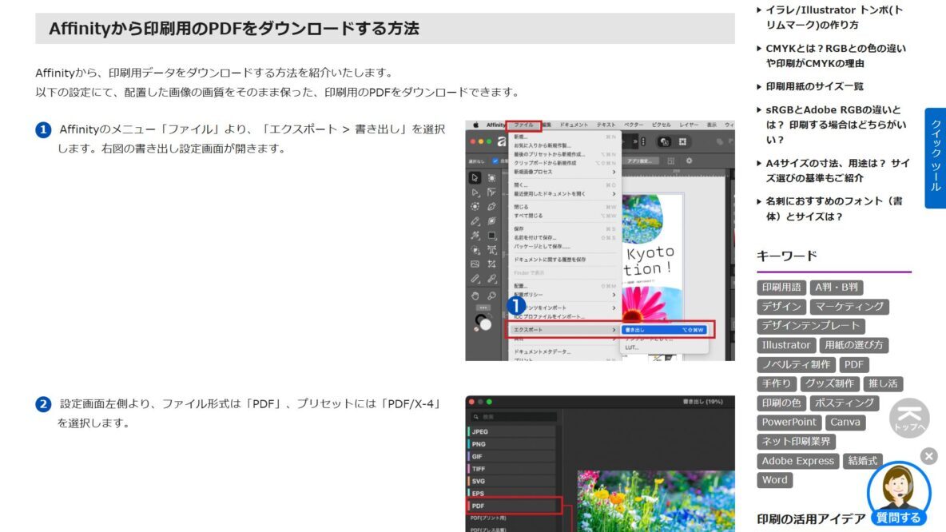
Task: Click the color selector circles in the Affinity tools
Action: 483,322
